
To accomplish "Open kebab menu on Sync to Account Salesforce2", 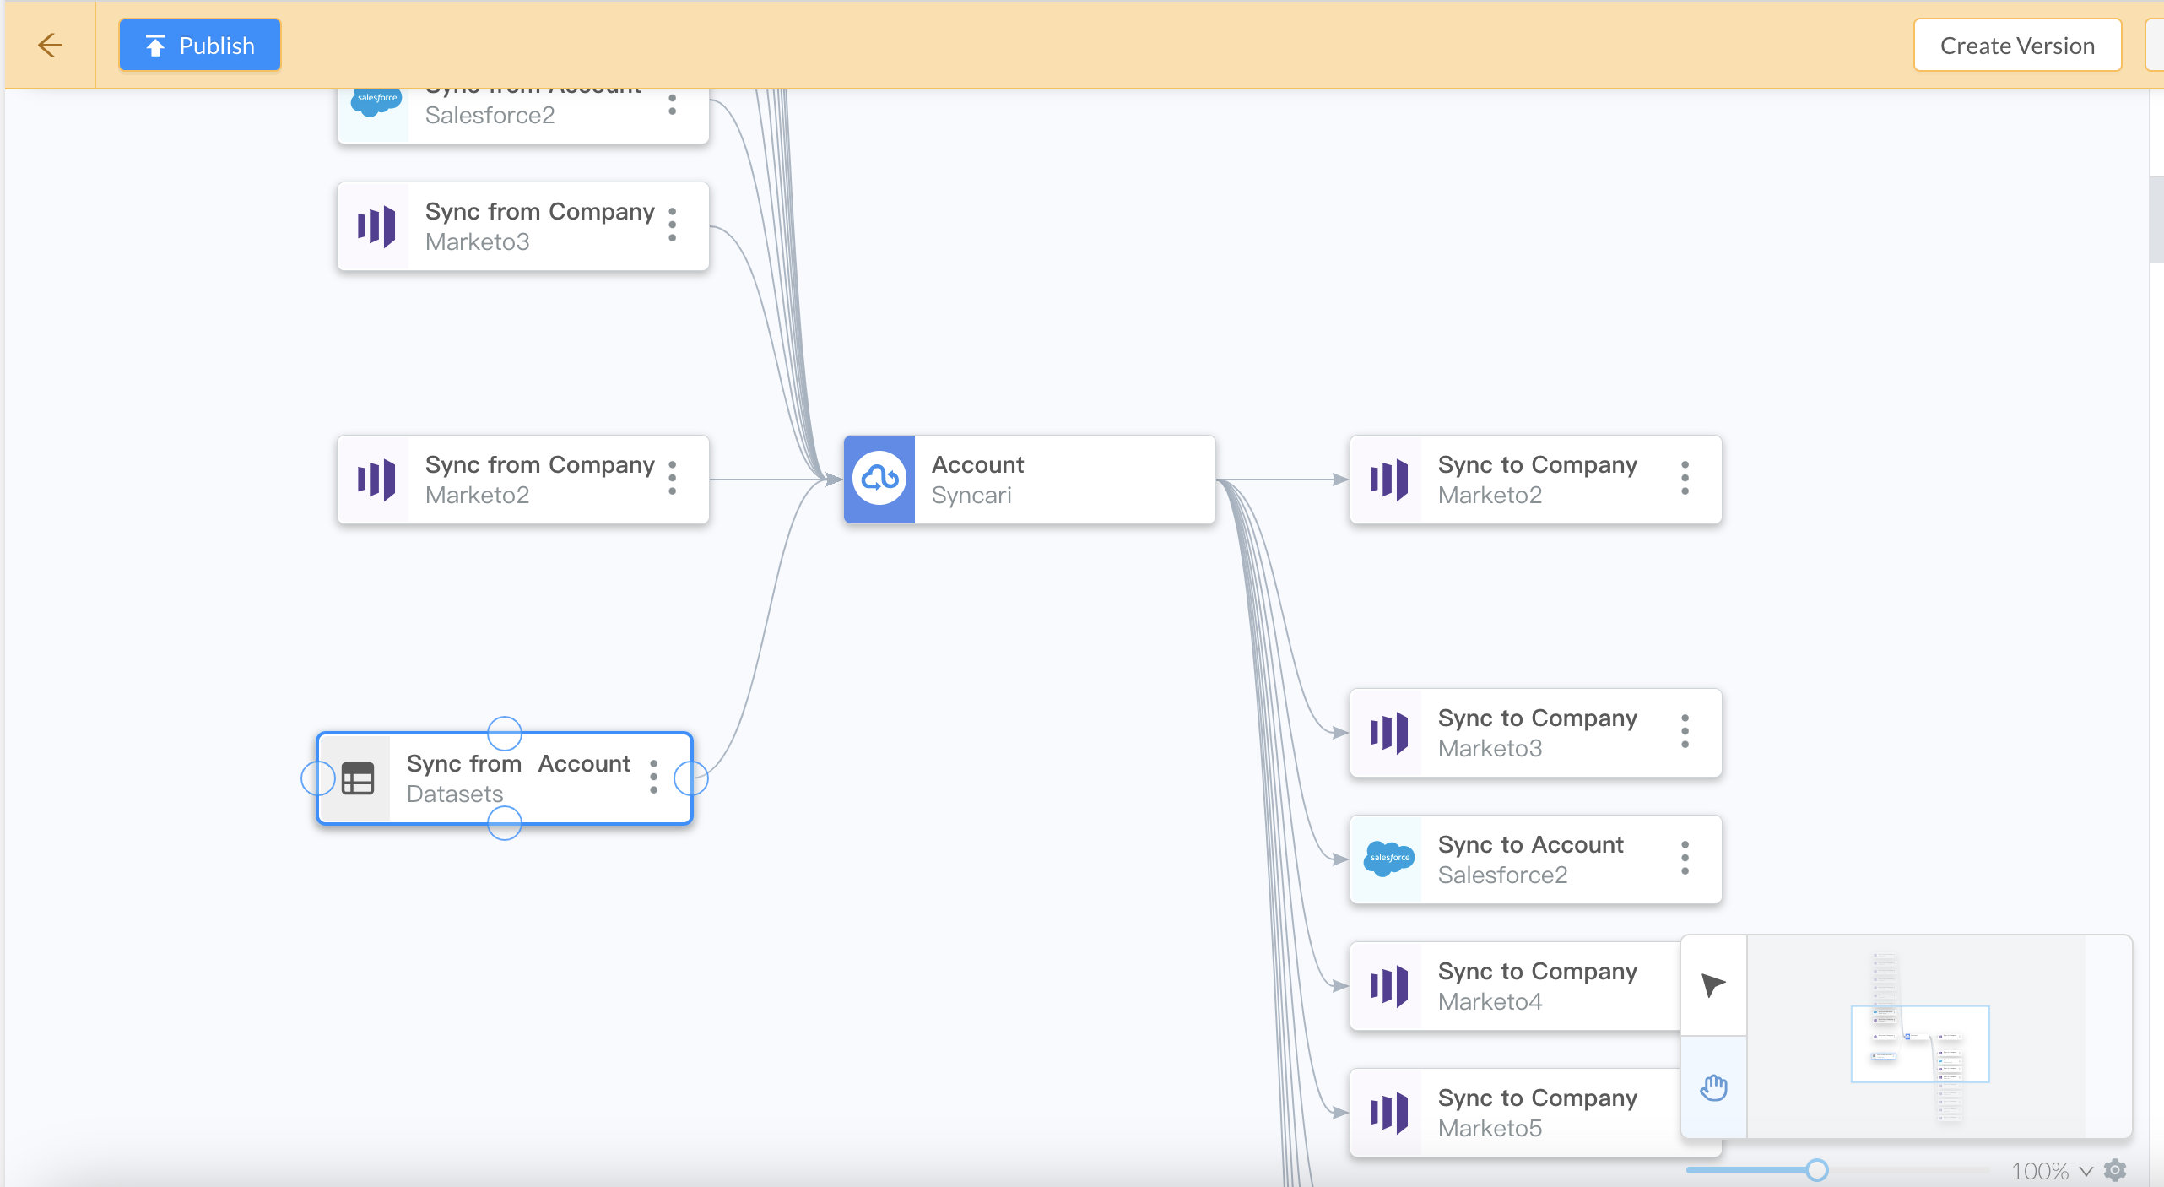I will (1685, 859).
